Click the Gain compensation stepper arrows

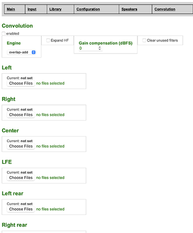coord(100,48)
